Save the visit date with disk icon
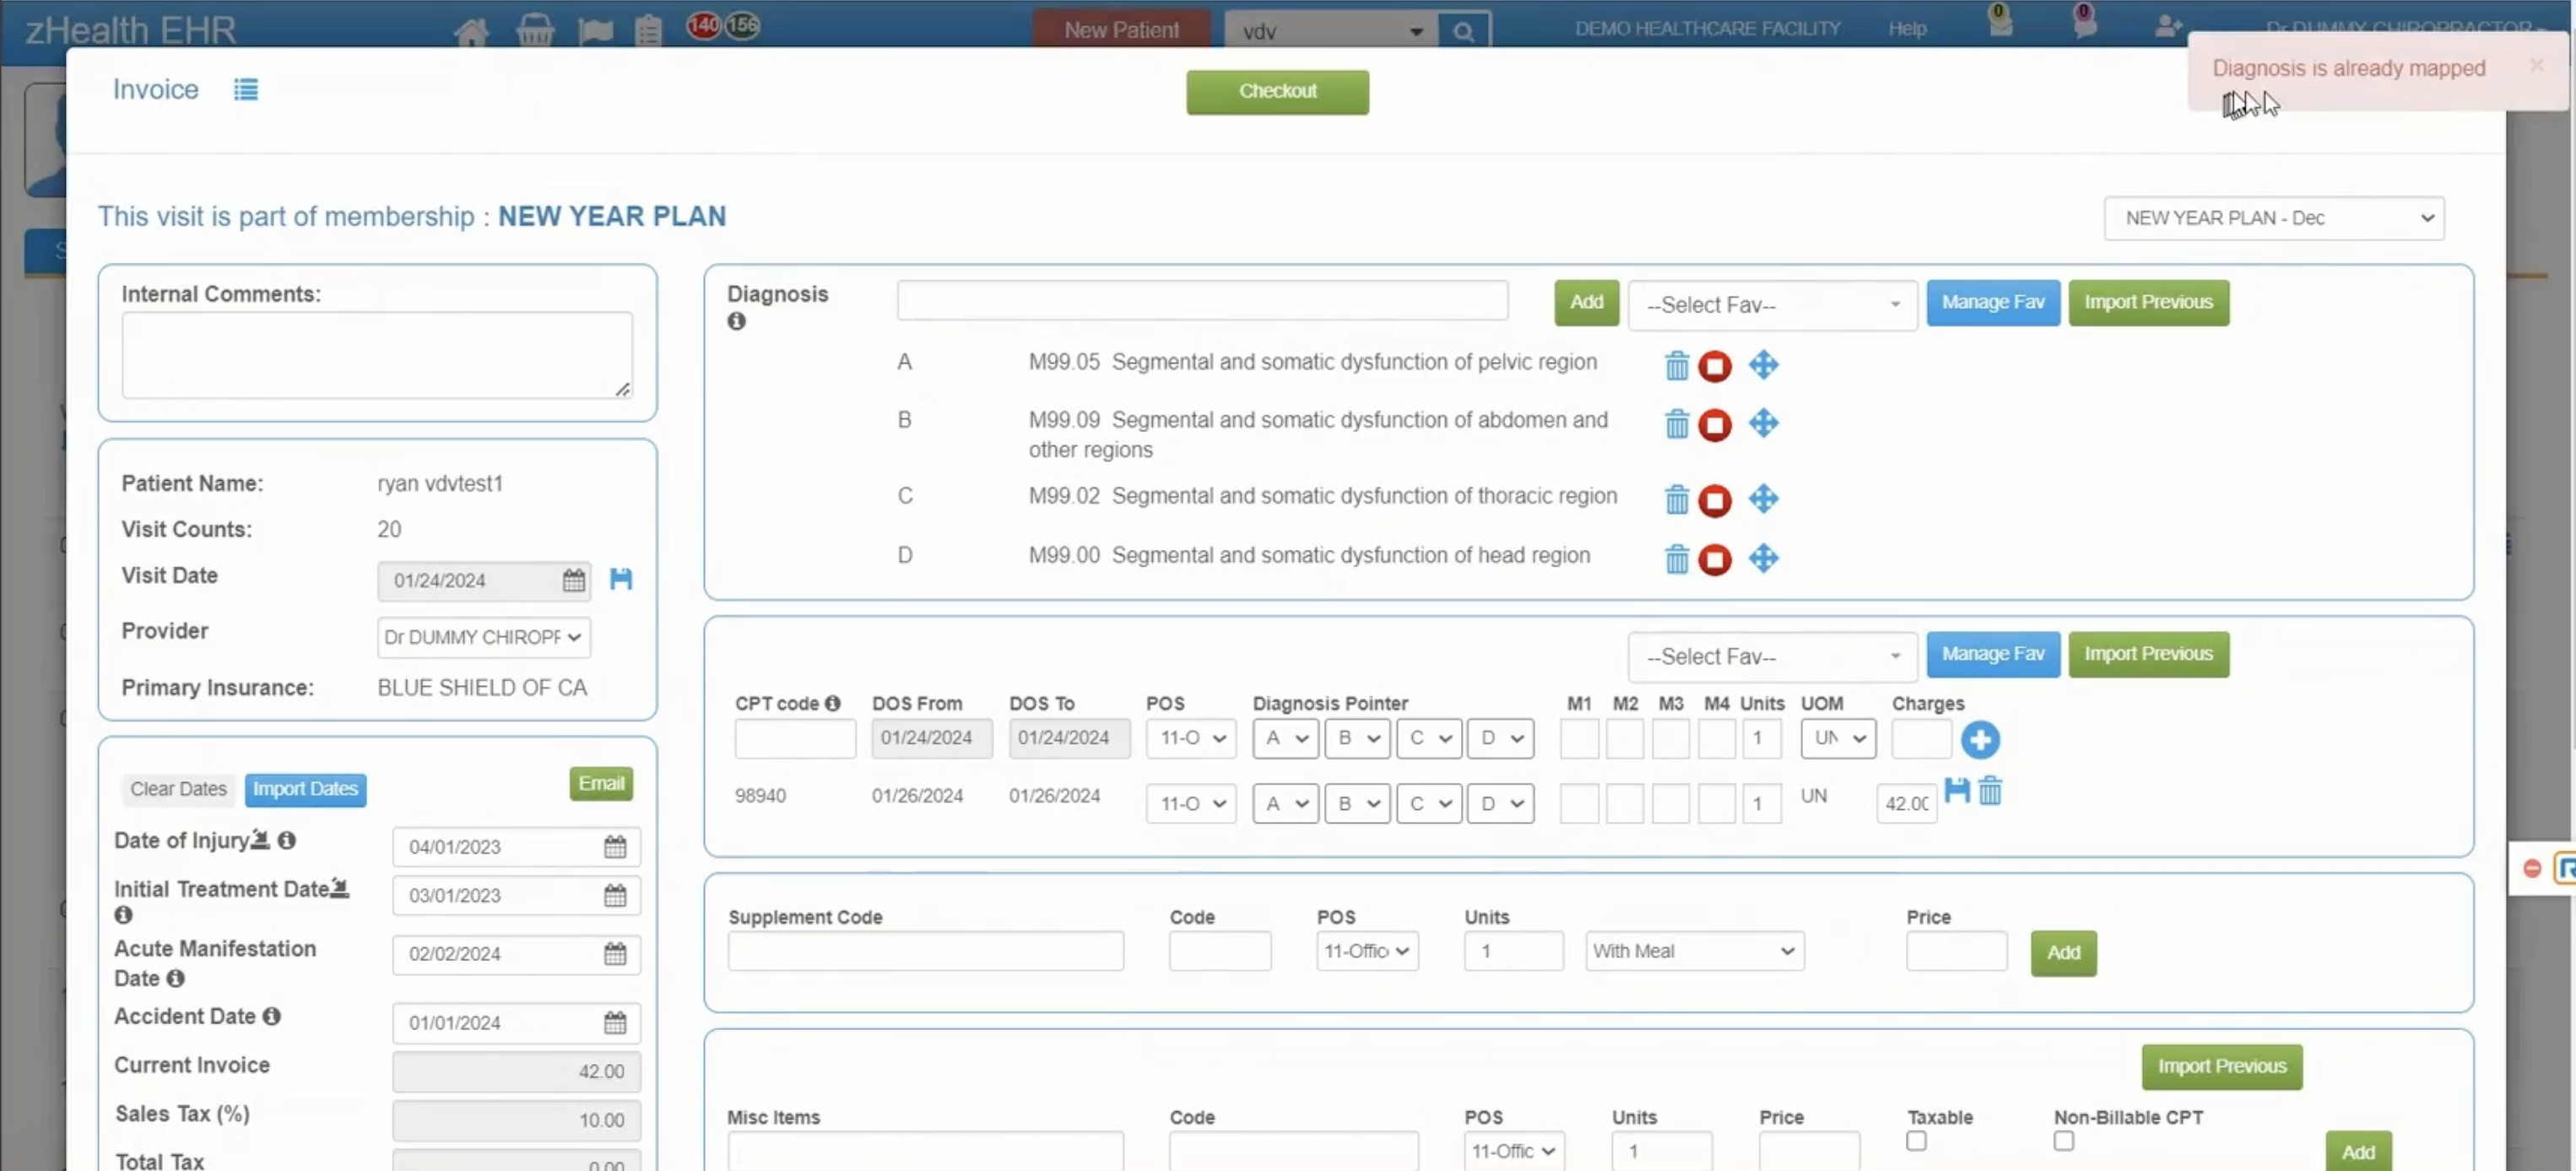 [x=621, y=579]
